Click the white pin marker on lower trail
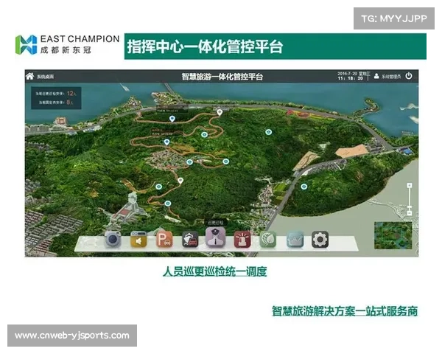442x354 pixels. click(x=180, y=181)
